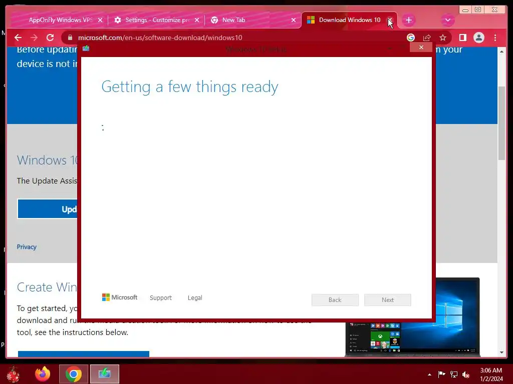Click the Update now button on page
Viewport: 513px width, 384px height.
point(48,209)
